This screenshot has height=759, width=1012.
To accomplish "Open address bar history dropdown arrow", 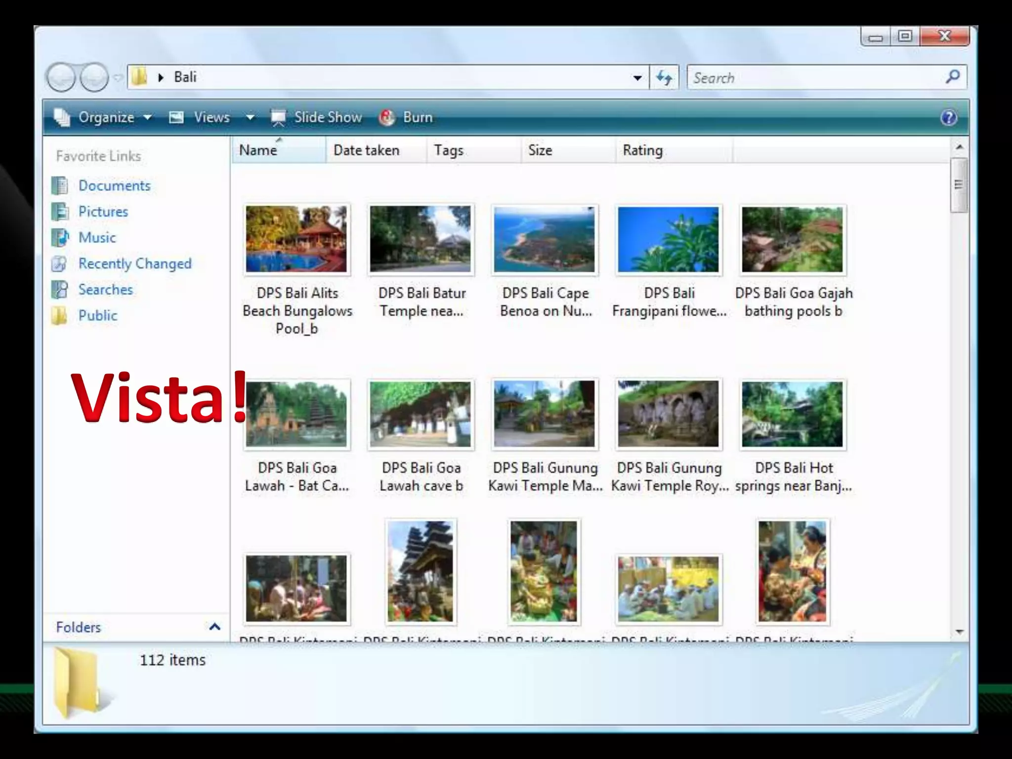I will tap(637, 78).
